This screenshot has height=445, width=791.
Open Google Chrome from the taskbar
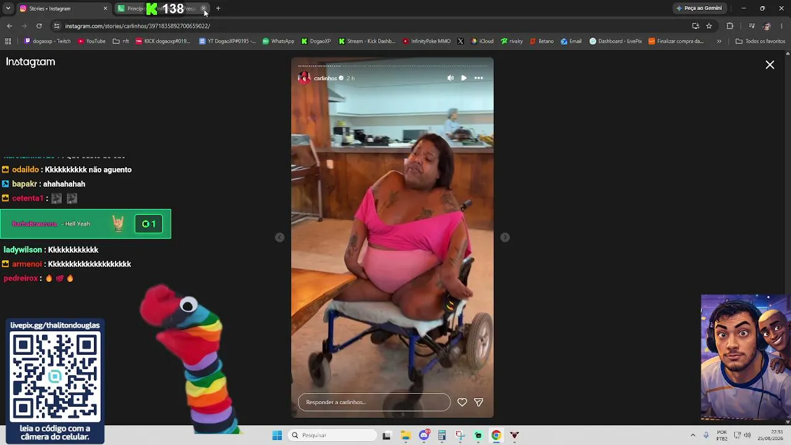tap(496, 435)
